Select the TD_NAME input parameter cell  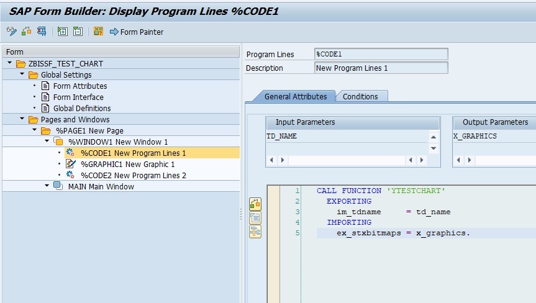[347, 137]
